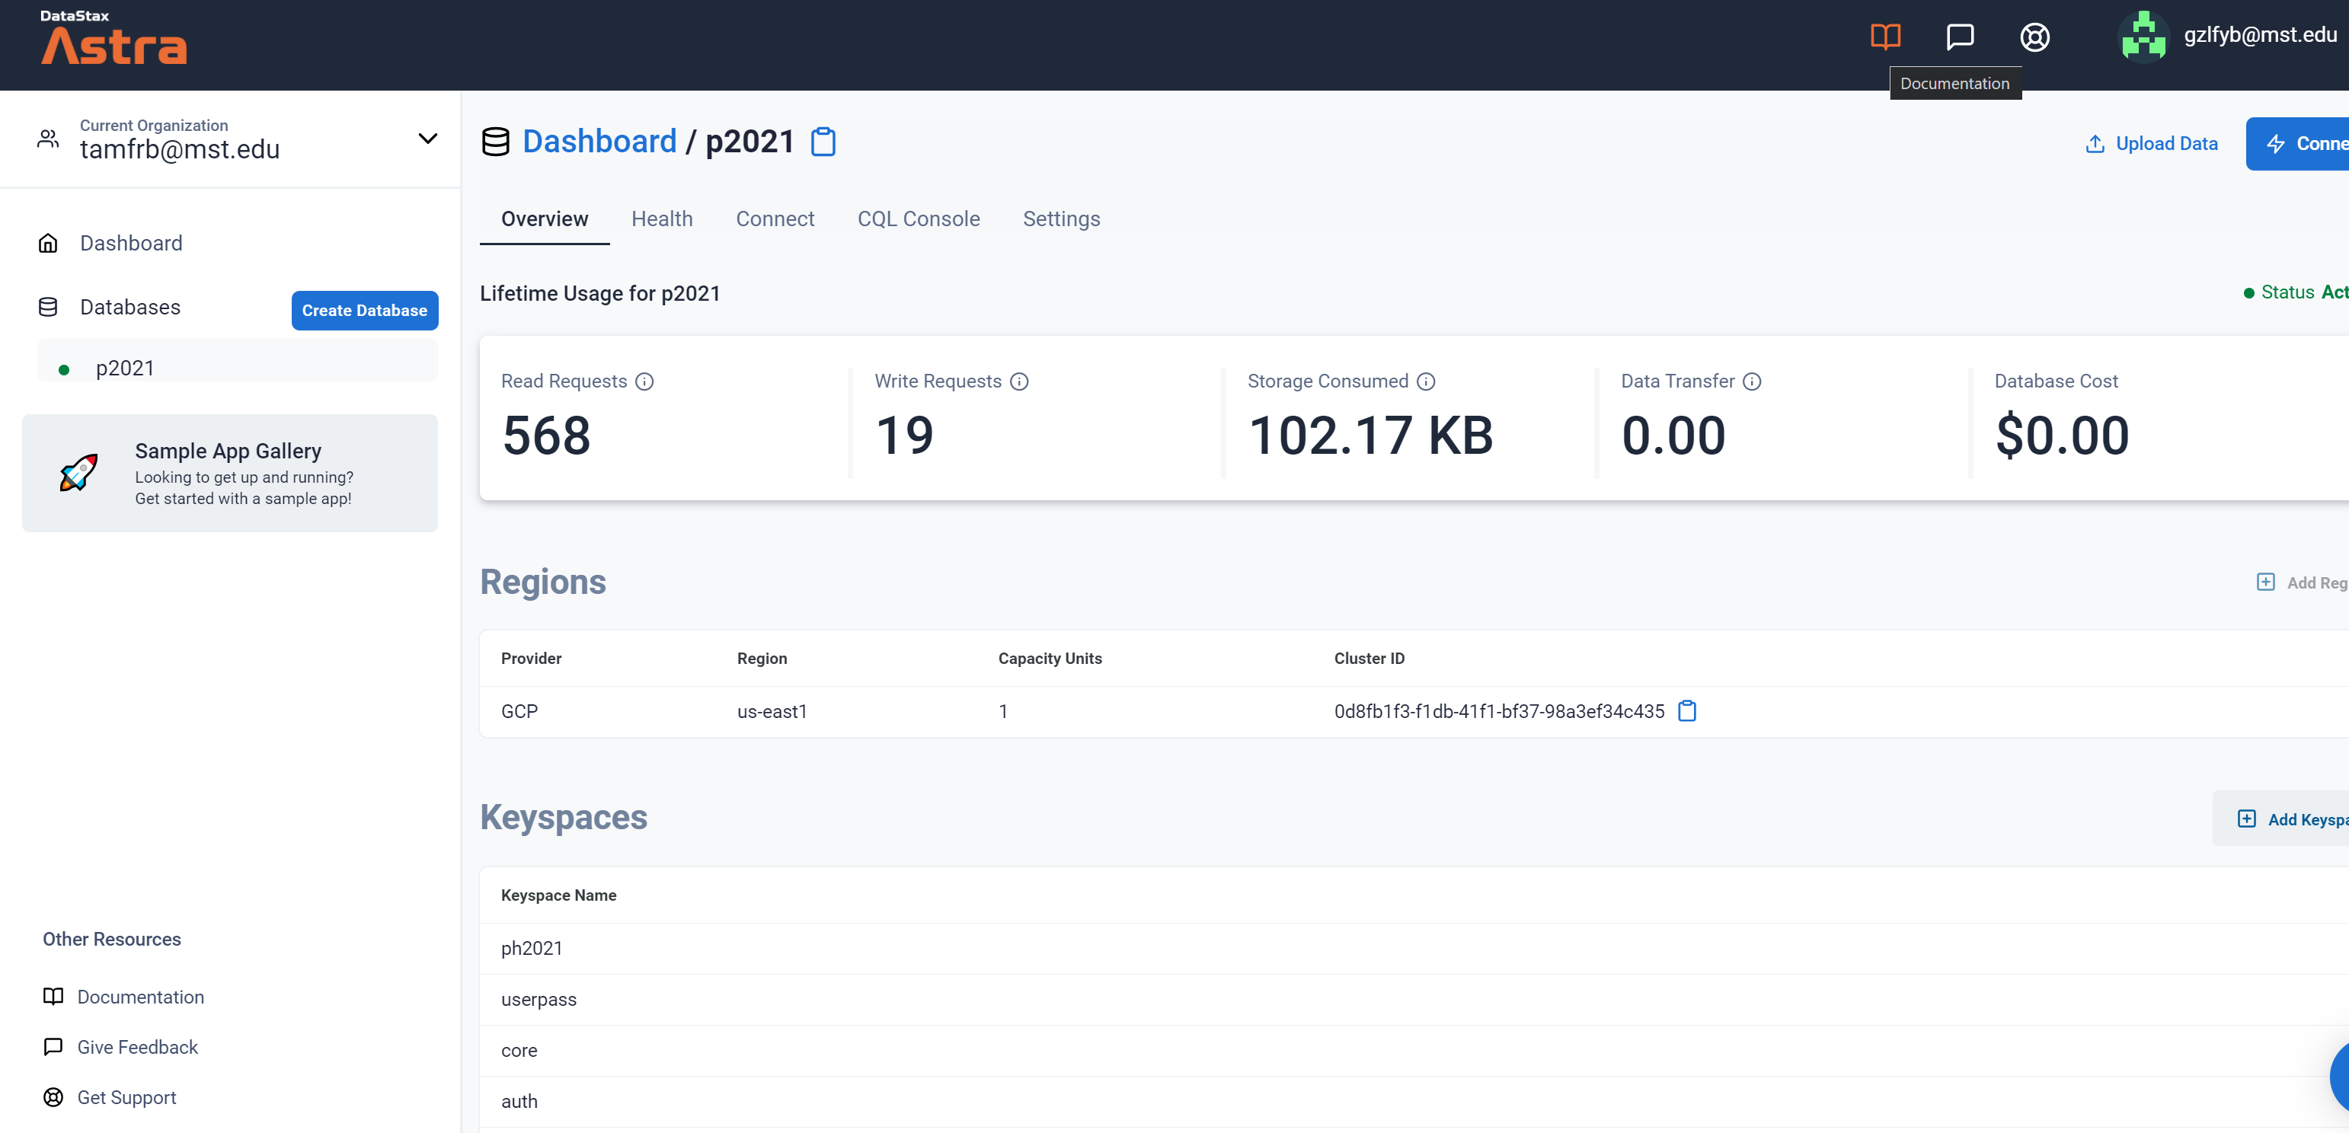Expand the Current Organization dropdown
Screen dimensions: 2349x1133
coord(427,139)
